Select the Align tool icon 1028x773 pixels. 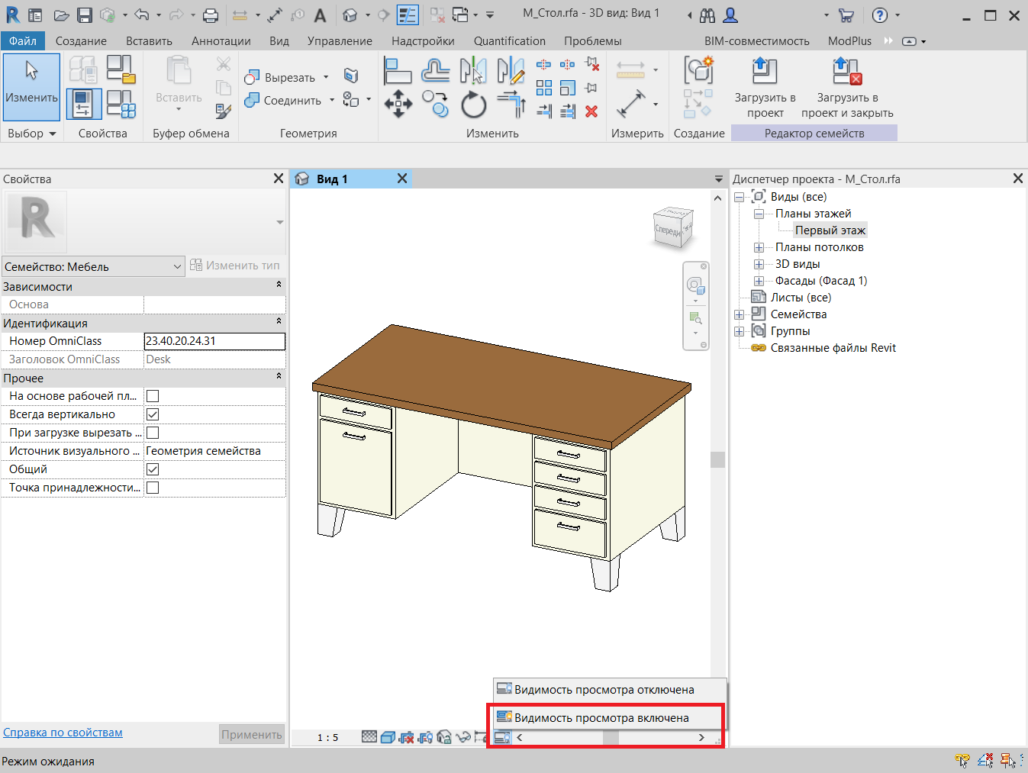point(398,71)
